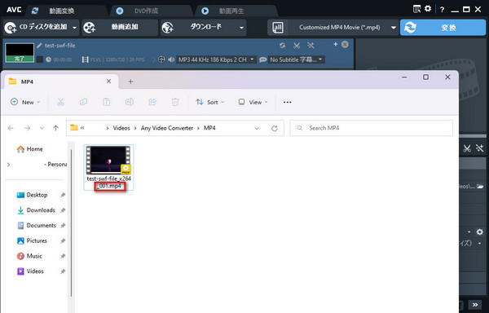489x313 pixels.
Task: Click the scissors clip icon on test-swf-file row
Action: pyautogui.click(x=297, y=46)
